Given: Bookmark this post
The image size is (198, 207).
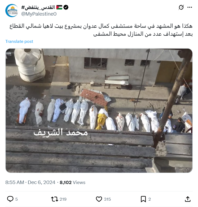Looking at the screenshot, I should tap(143, 199).
